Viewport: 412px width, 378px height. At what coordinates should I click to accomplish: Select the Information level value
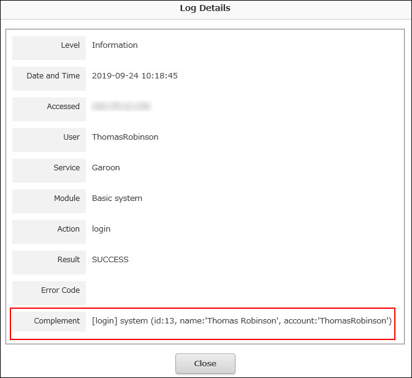coord(115,45)
